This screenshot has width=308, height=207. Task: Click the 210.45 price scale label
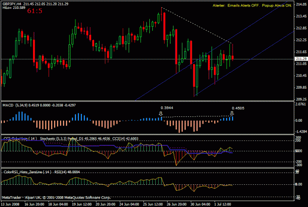[301, 75]
